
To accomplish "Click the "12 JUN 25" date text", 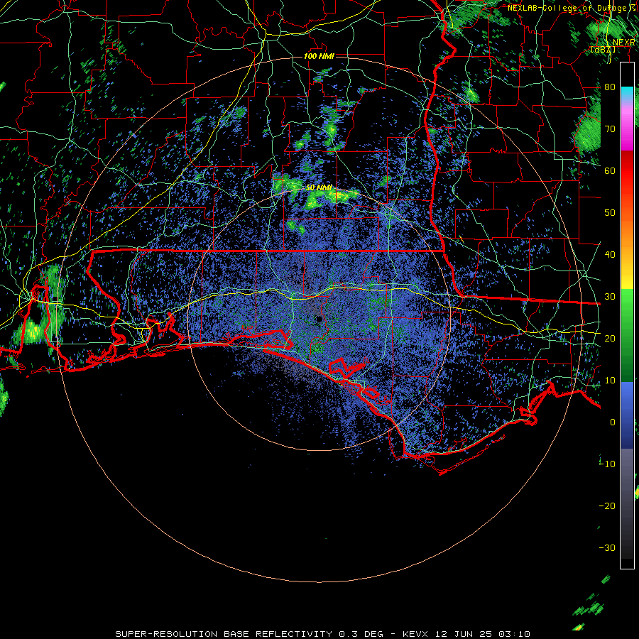I will (x=464, y=634).
